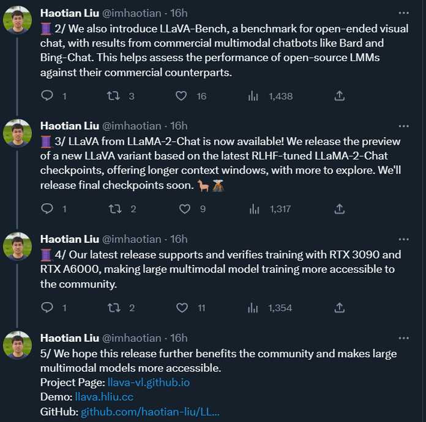
Task: Retweet the LLaVA-Bench benchmark tweet
Action: pos(113,96)
